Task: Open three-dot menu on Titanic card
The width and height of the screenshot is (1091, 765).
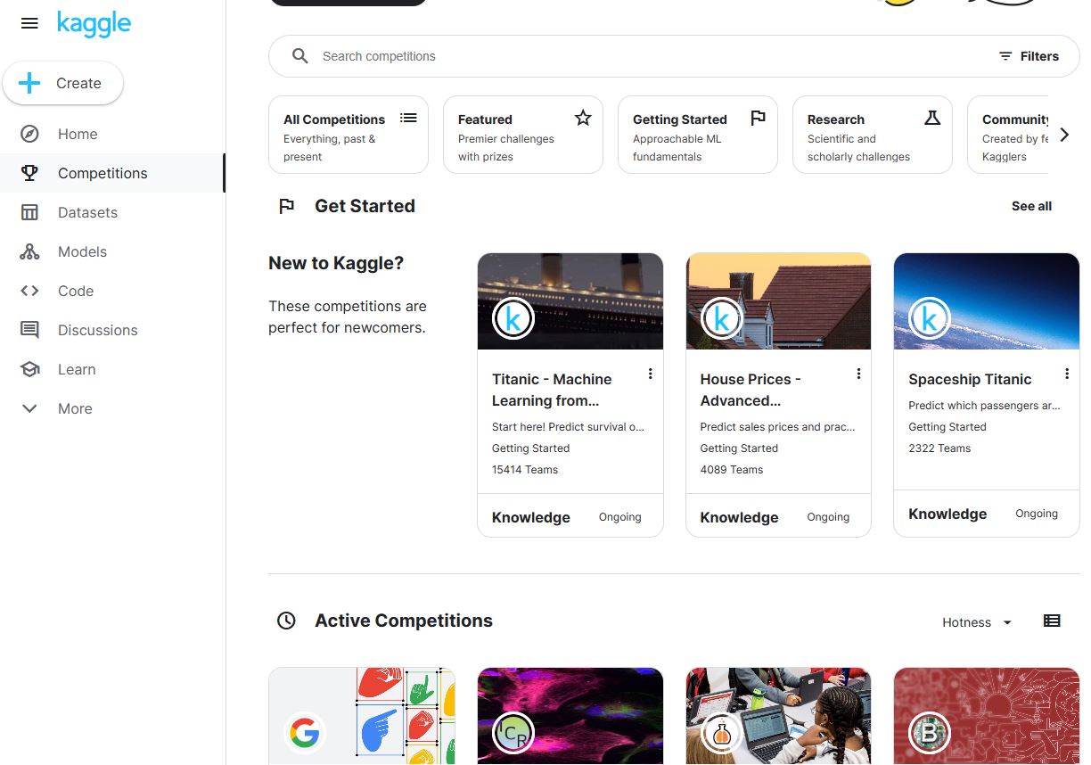Action: point(650,374)
